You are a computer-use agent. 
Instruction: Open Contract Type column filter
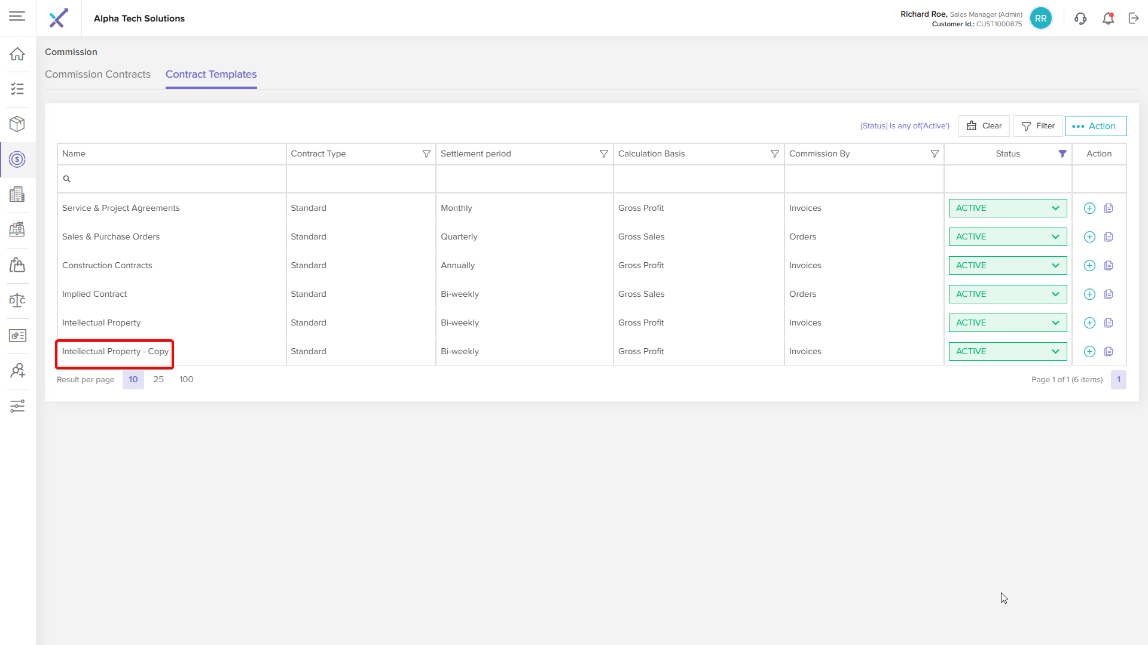pos(426,154)
